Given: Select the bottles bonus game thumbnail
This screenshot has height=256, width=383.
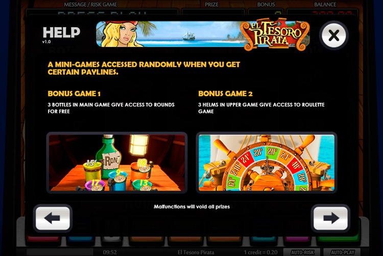Looking at the screenshot, I should pyautogui.click(x=117, y=162).
